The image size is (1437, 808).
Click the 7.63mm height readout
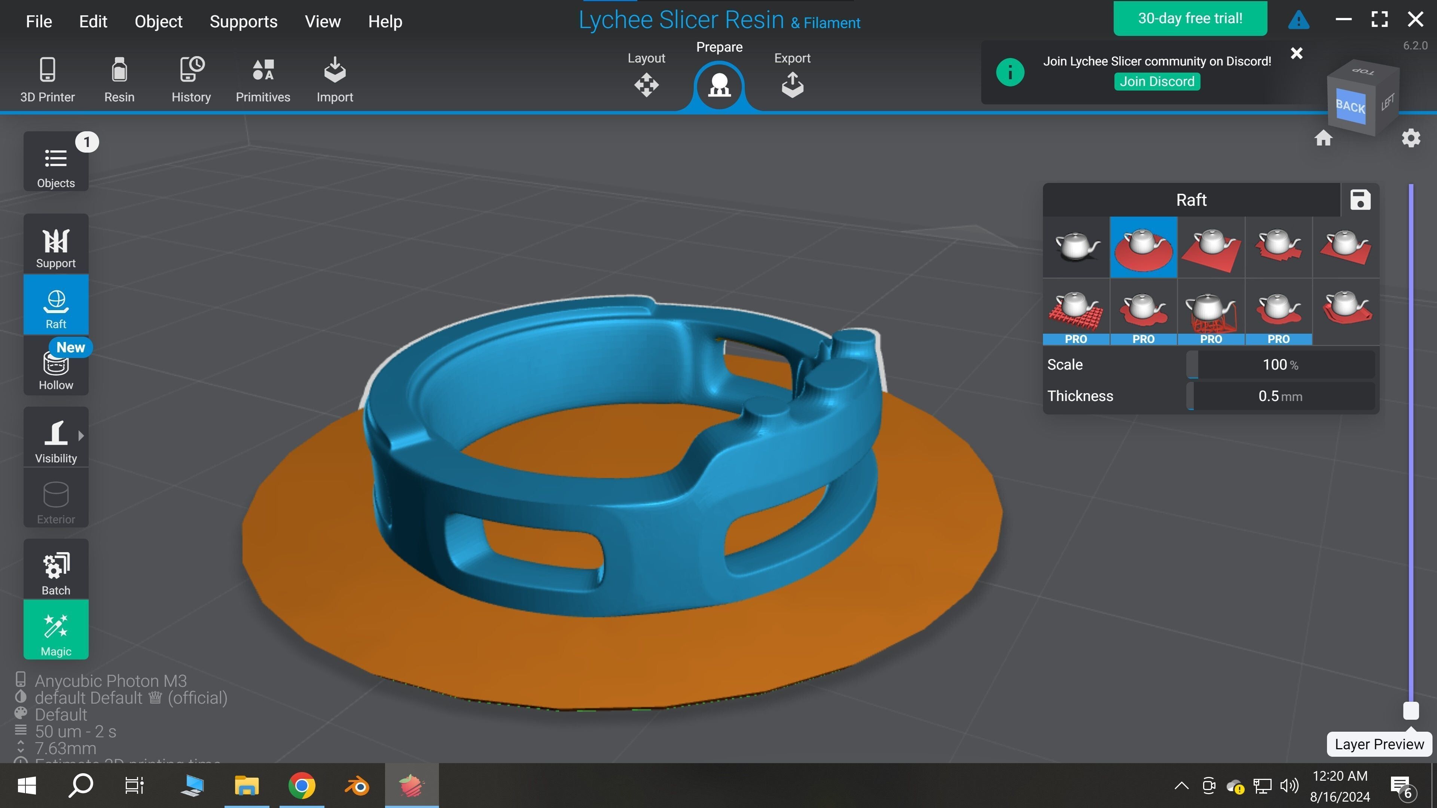(x=65, y=748)
